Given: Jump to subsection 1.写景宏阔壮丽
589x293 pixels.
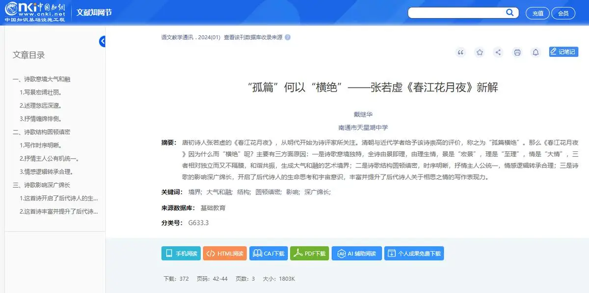Looking at the screenshot, I should pos(40,92).
